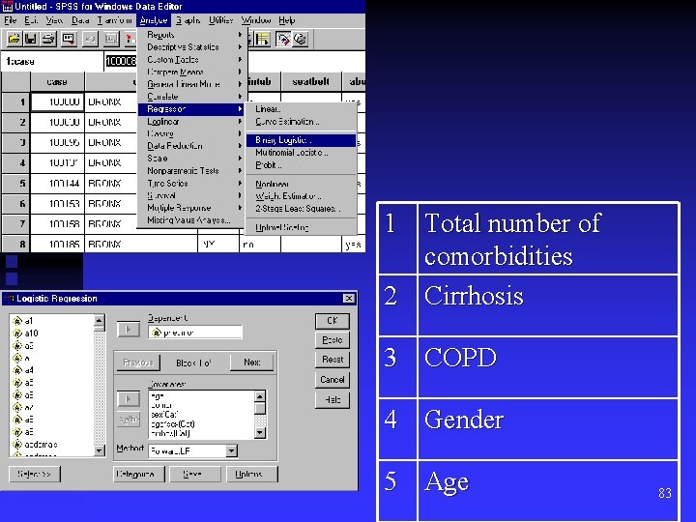
Task: Select variable a7 in the variable list
Action: [x=23, y=407]
